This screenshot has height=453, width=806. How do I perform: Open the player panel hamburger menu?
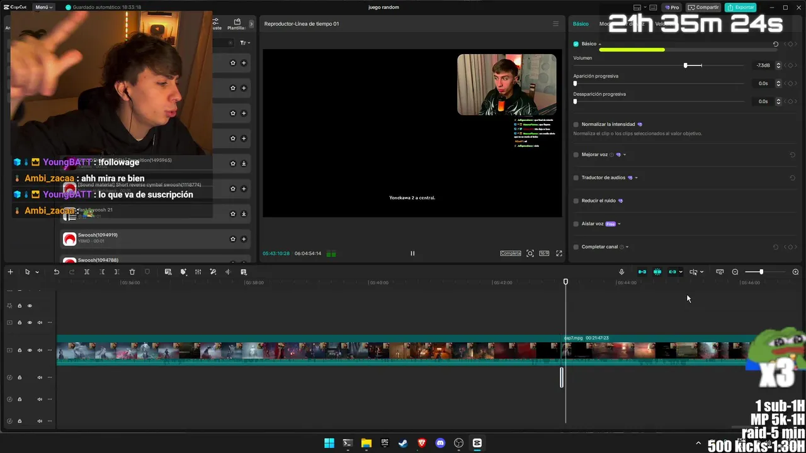555,24
